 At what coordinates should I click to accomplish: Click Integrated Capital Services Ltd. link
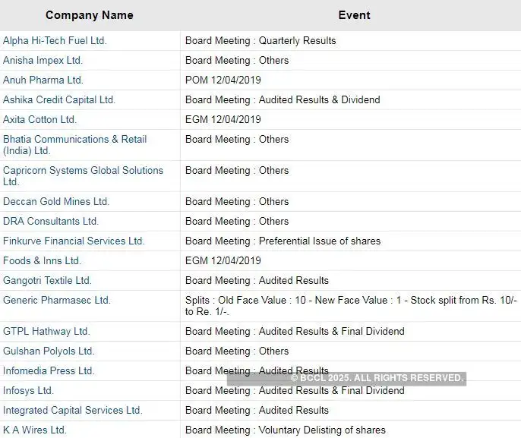coord(72,410)
